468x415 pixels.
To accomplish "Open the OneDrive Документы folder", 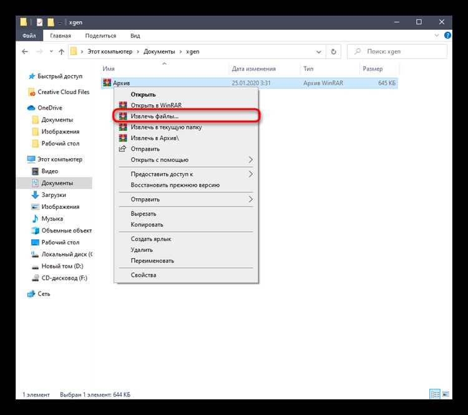I will (52, 120).
